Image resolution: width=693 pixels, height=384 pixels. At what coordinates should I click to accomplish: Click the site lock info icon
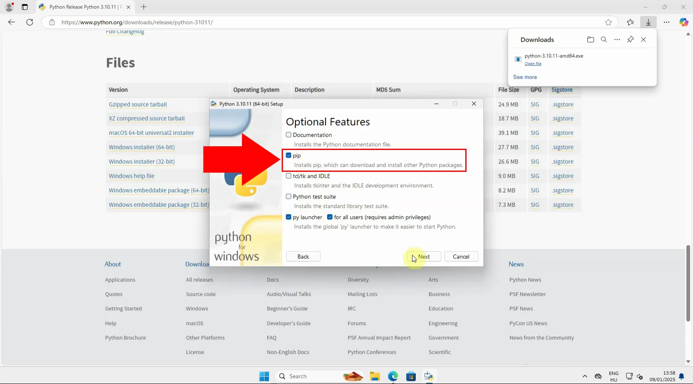[x=52, y=22]
